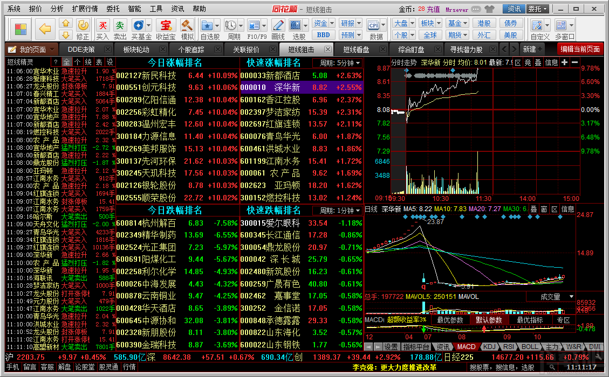This screenshot has width=609, height=377.
Task: Click the 搜股票，搜信息，选股 search field
Action: 502,367
